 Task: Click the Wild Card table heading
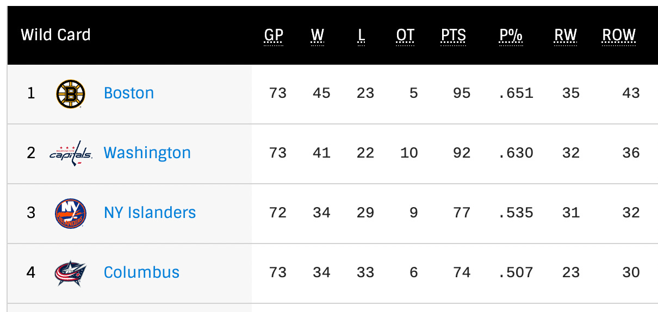point(55,35)
